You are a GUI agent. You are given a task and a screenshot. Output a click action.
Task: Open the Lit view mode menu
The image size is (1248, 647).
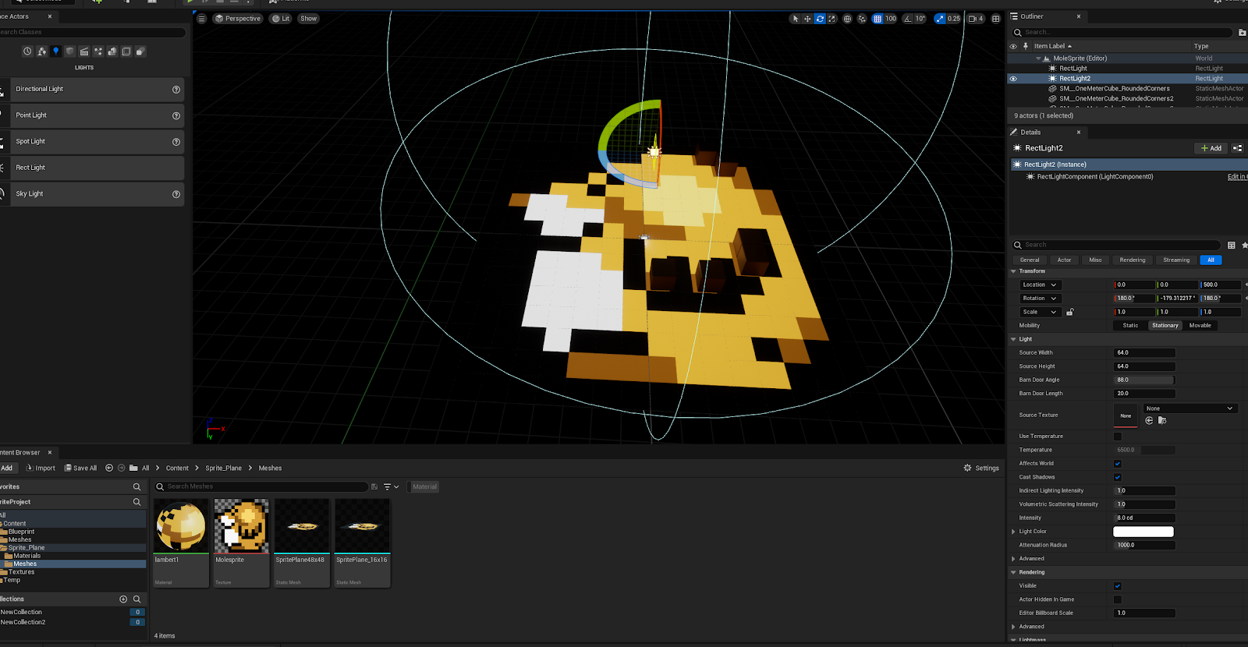pyautogui.click(x=281, y=19)
